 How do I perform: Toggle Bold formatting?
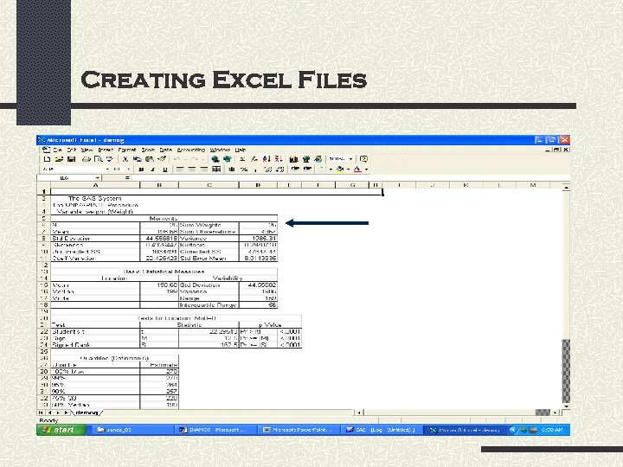(x=141, y=170)
